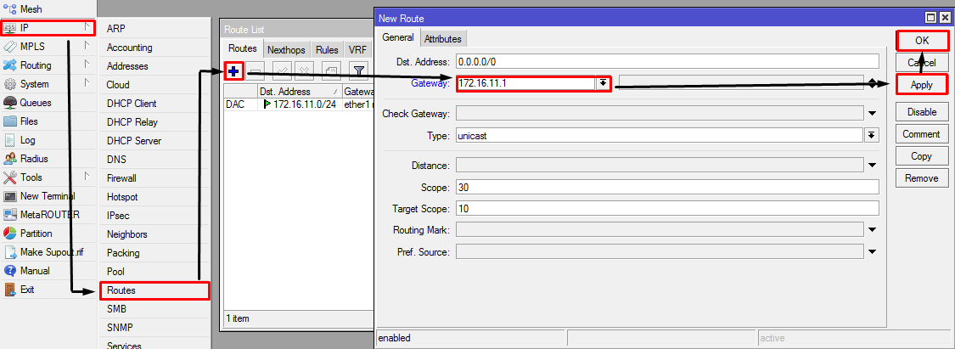This screenshot has height=349, width=955.
Task: Click Exit in the sidebar
Action: coord(48,290)
